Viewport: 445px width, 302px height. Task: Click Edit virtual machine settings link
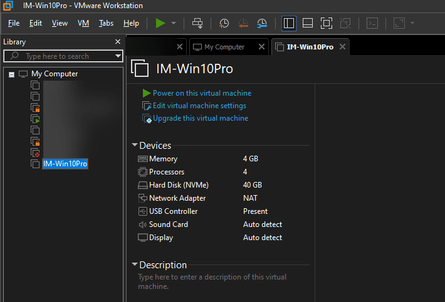coord(199,106)
